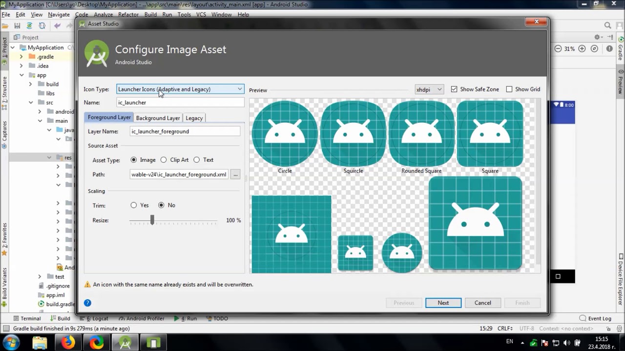Click the Next button
Image resolution: width=625 pixels, height=351 pixels.
click(443, 303)
